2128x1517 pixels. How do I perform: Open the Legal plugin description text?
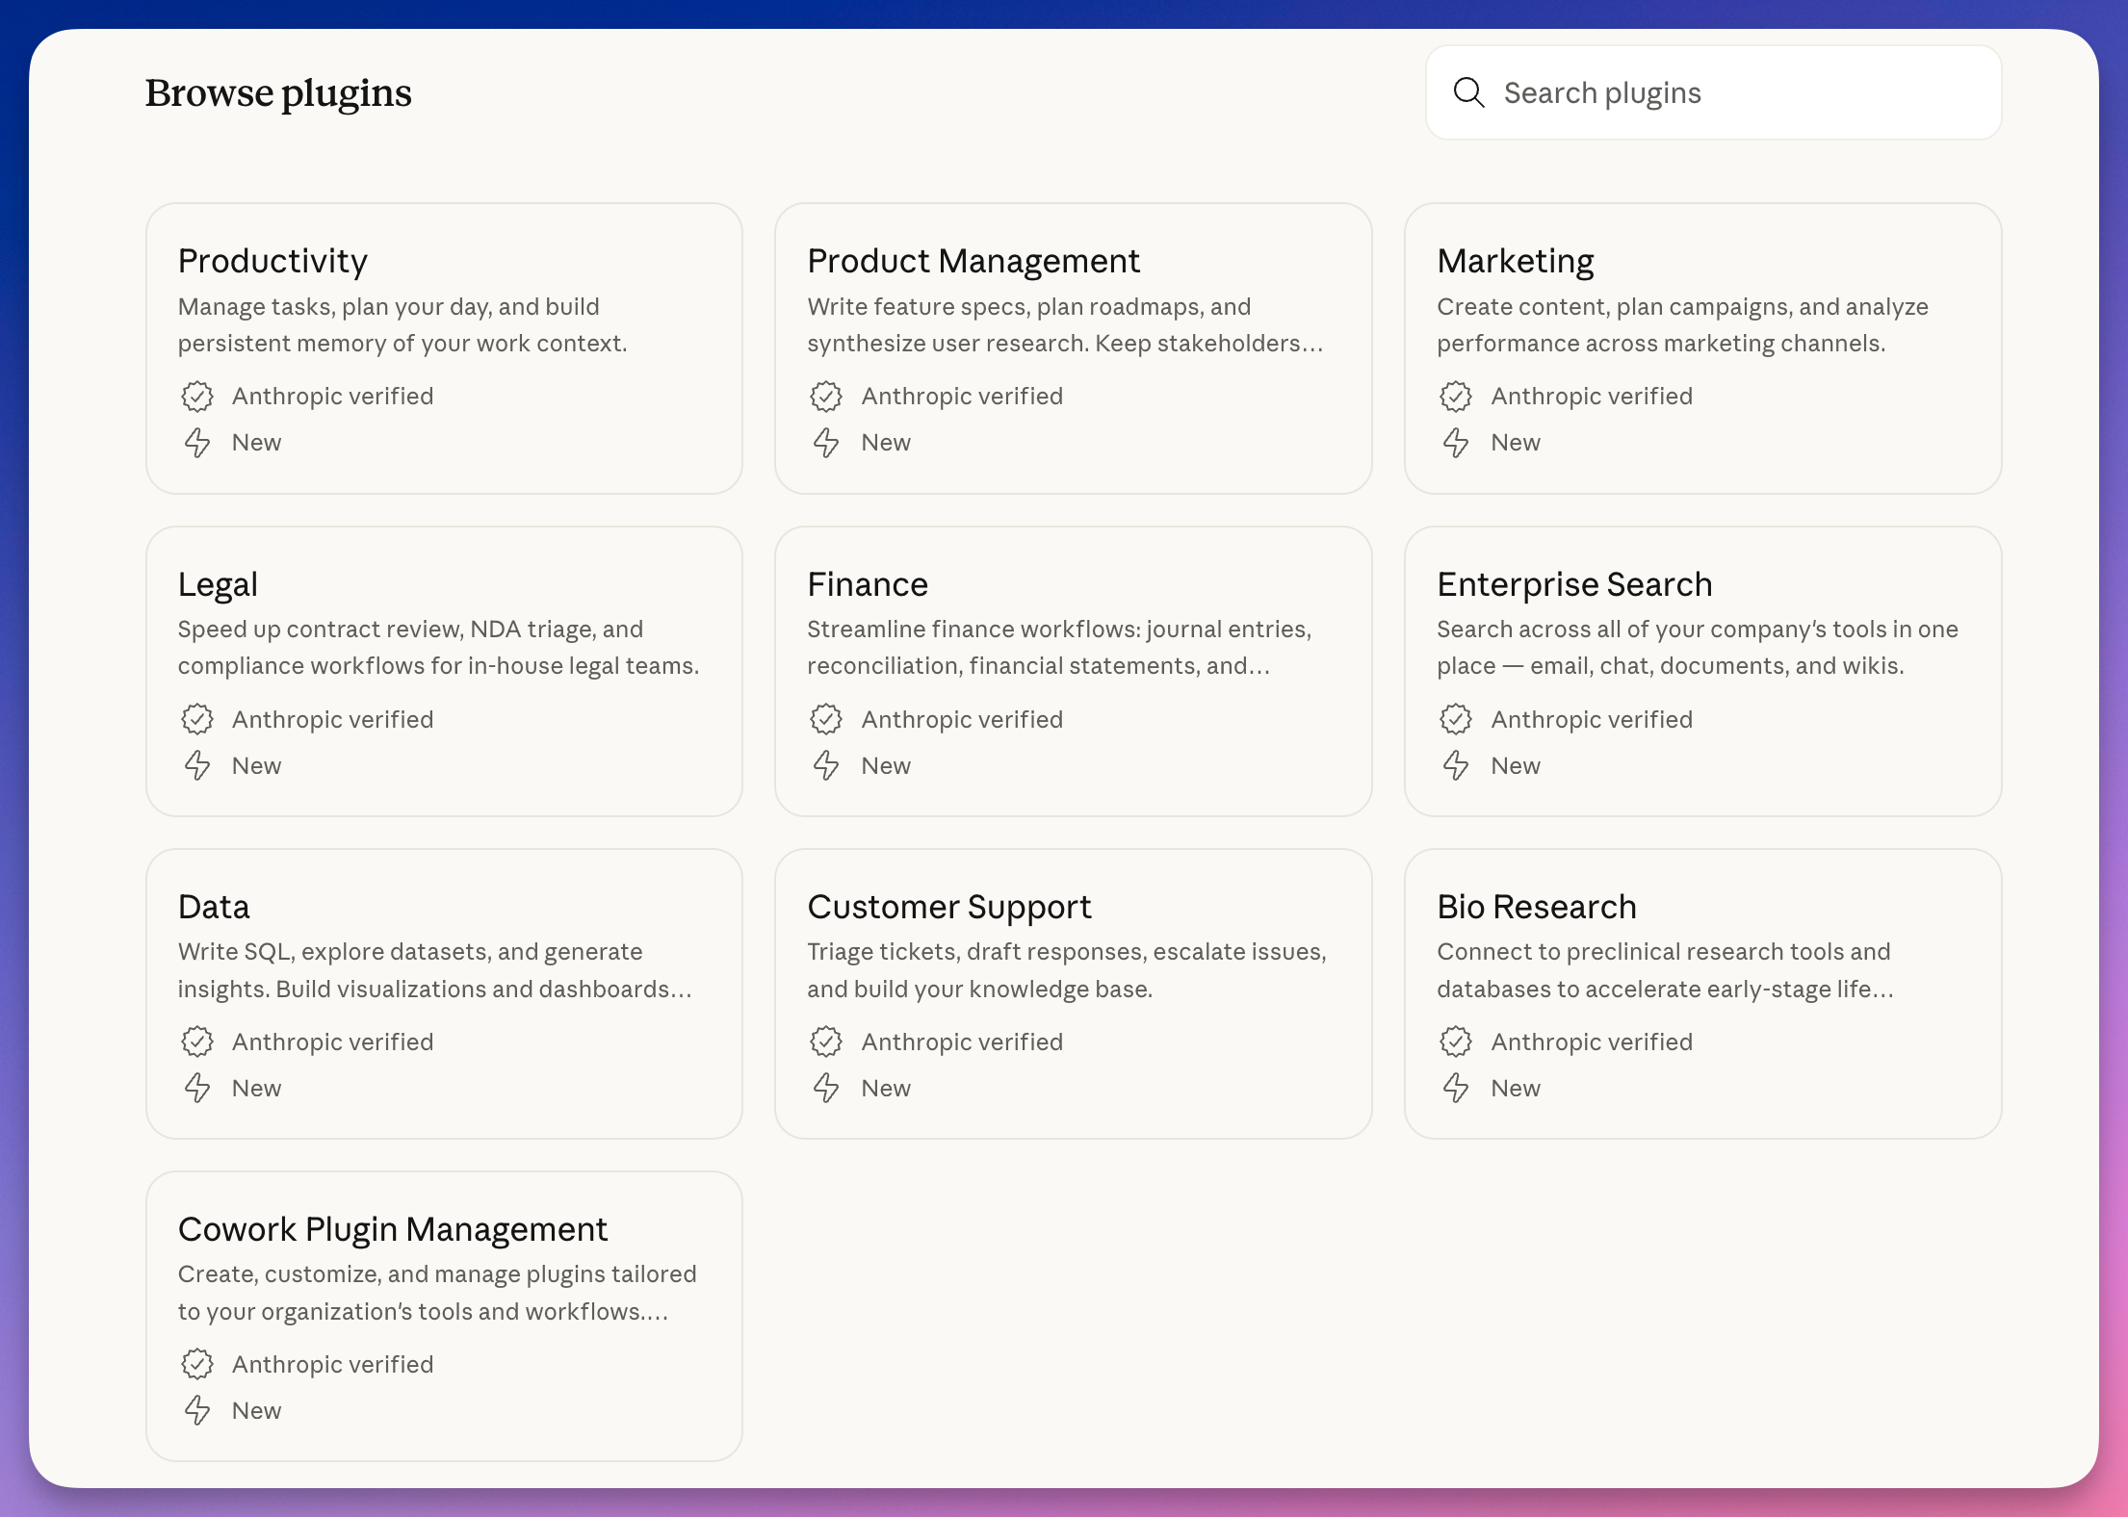[438, 647]
